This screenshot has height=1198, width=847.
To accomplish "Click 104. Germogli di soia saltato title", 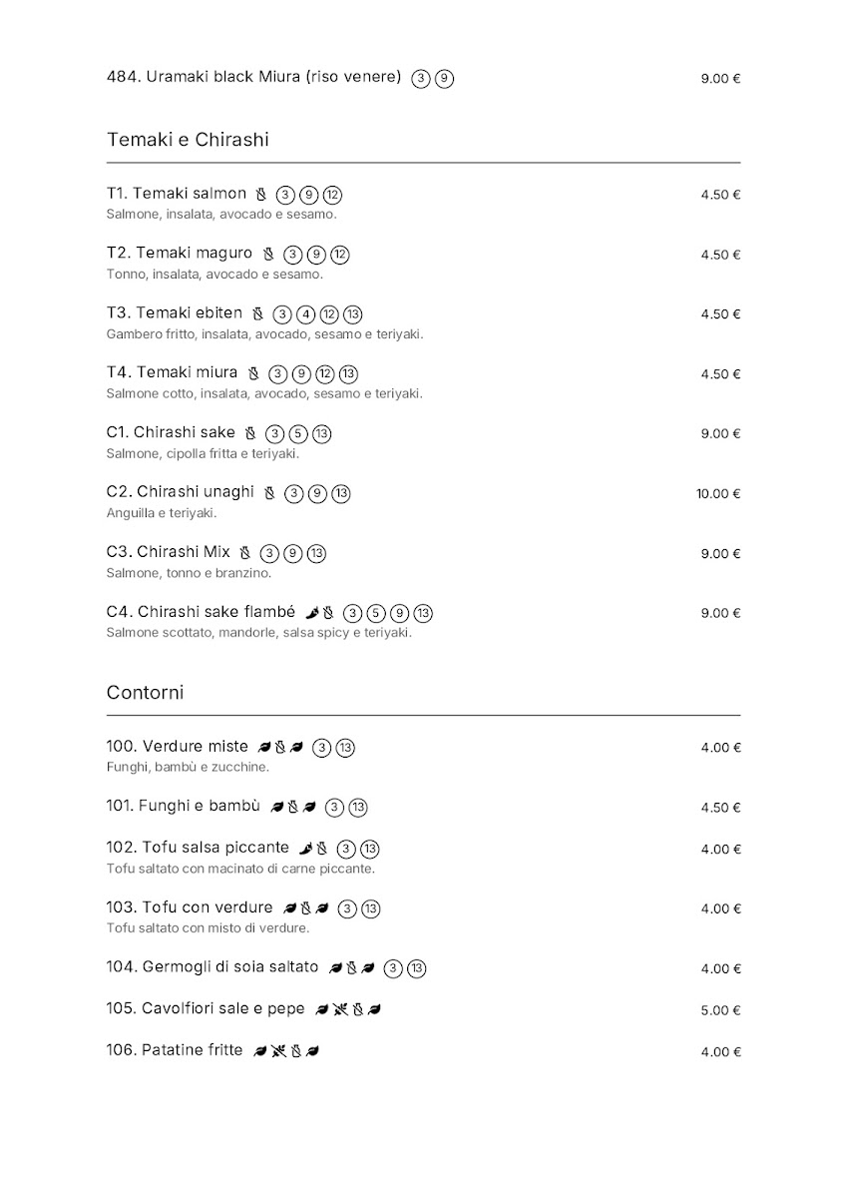I will pos(212,967).
